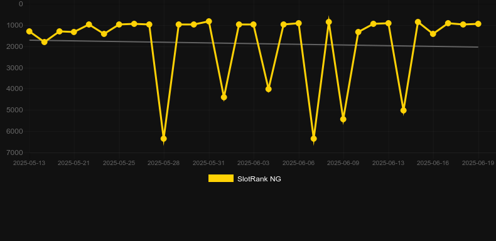496x241 pixels.
Task: Click the deep dip point above 2025-05-28
Action: point(163,139)
